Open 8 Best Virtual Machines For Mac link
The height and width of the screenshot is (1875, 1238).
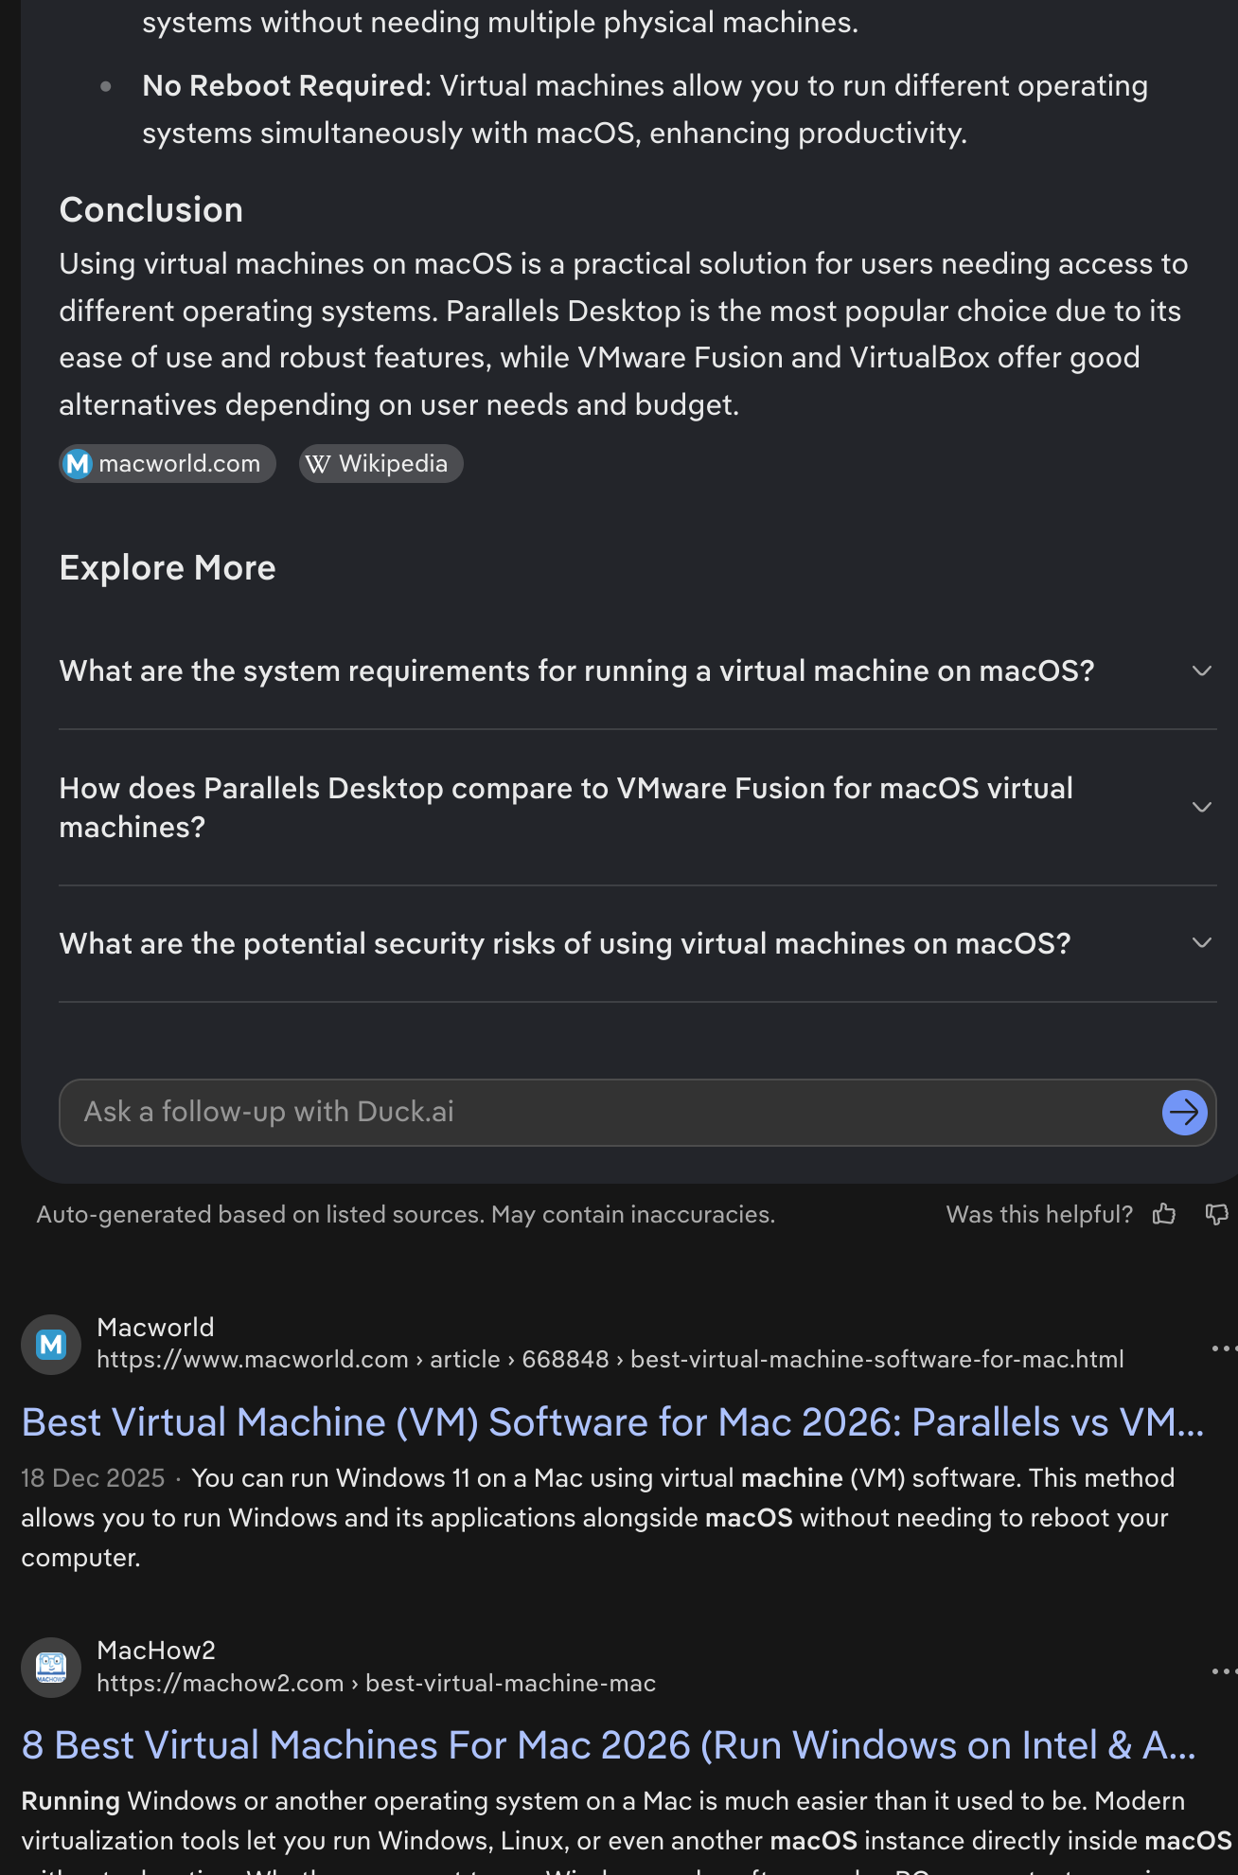(608, 1745)
